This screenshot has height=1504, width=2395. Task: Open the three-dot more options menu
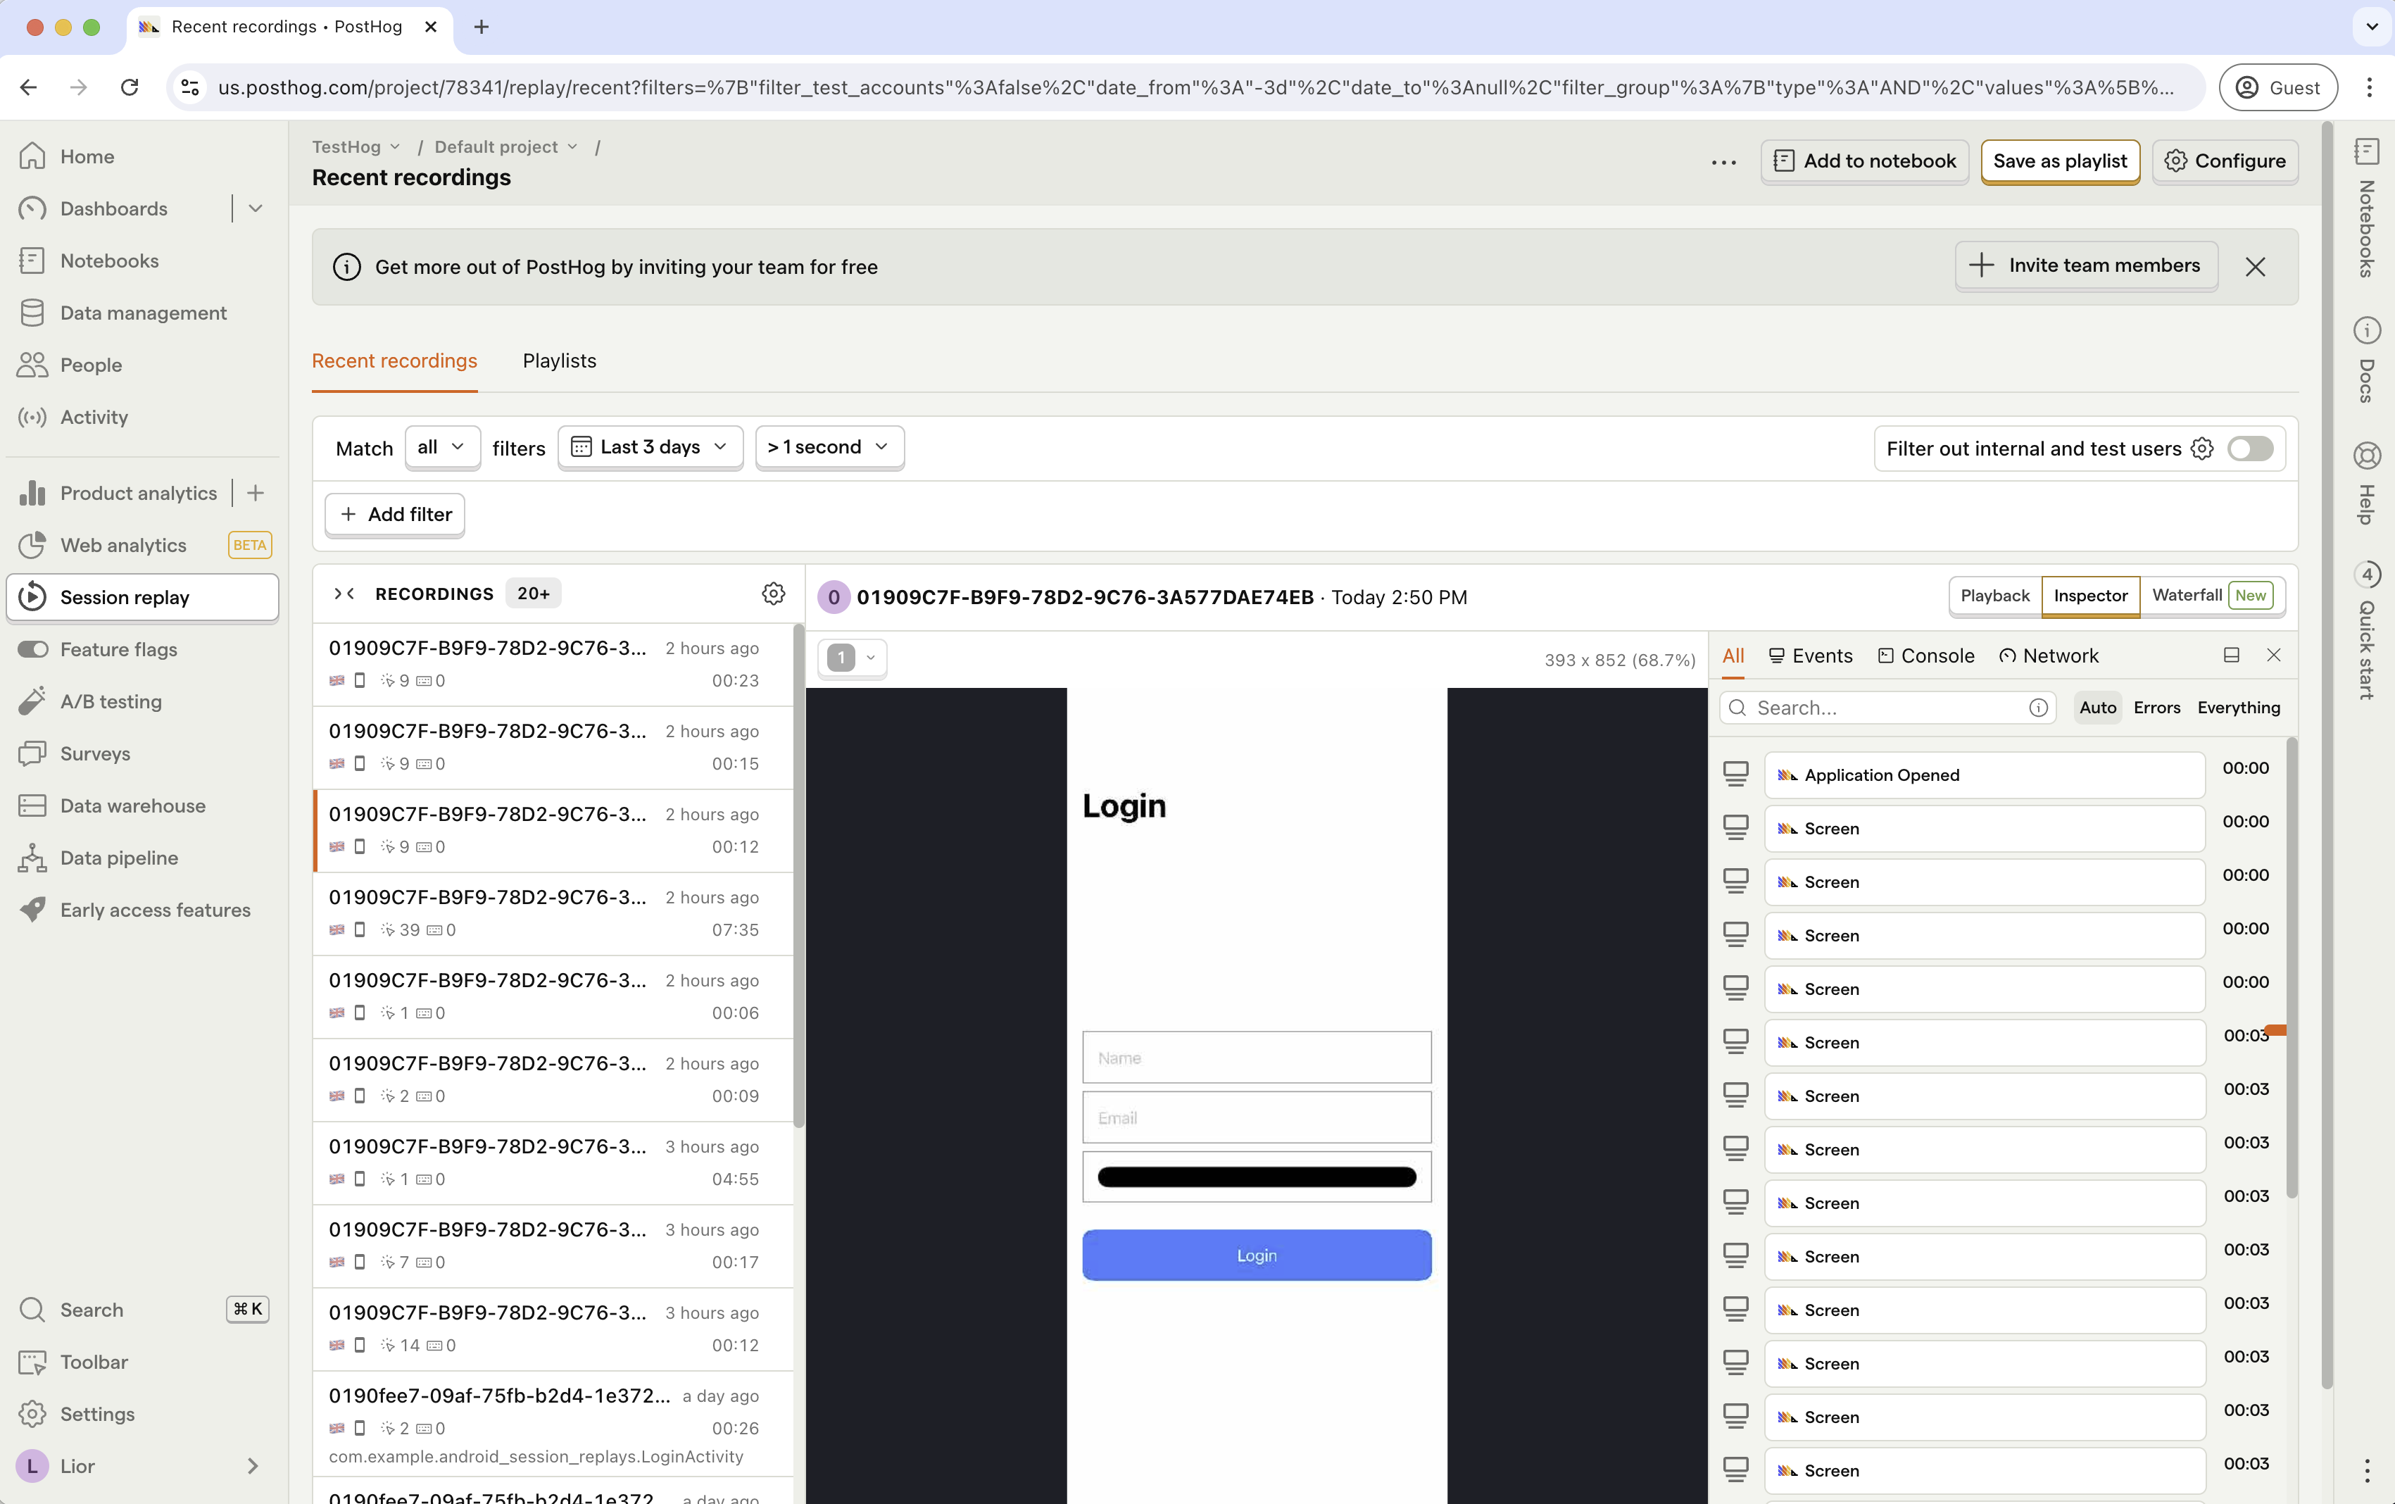[1723, 162]
